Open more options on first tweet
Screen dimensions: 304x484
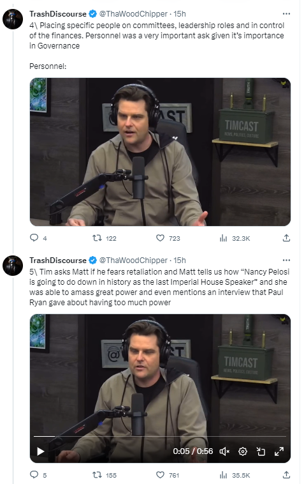coord(286,13)
